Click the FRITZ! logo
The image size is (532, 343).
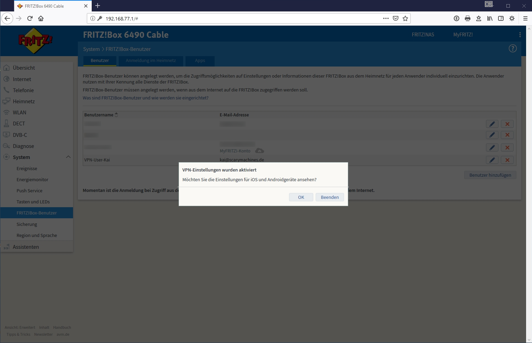(35, 41)
